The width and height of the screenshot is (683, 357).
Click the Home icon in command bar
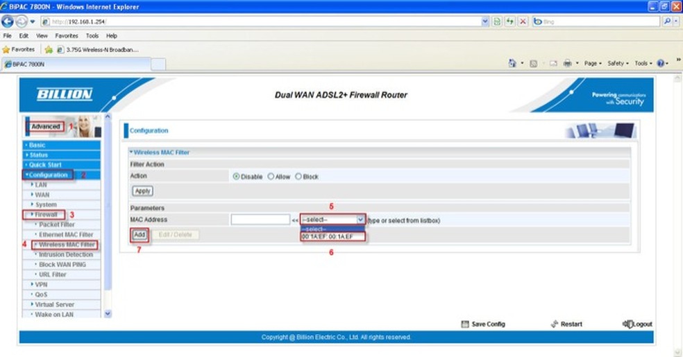(512, 64)
